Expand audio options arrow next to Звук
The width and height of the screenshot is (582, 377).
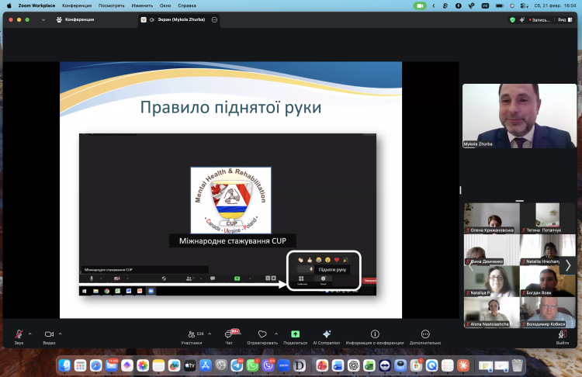pos(30,333)
